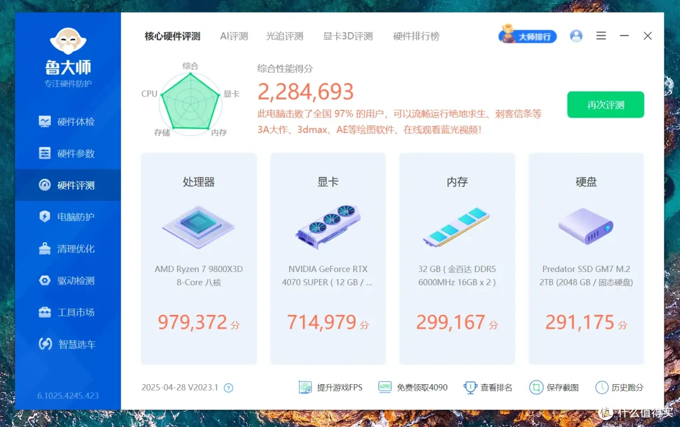Open 工具市场 in the sidebar
This screenshot has height=427, width=680.
pos(67,312)
